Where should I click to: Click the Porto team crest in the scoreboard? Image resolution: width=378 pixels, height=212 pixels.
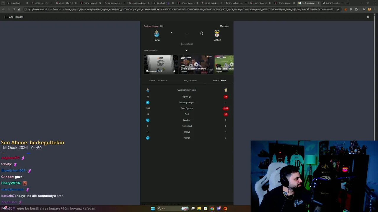click(157, 34)
